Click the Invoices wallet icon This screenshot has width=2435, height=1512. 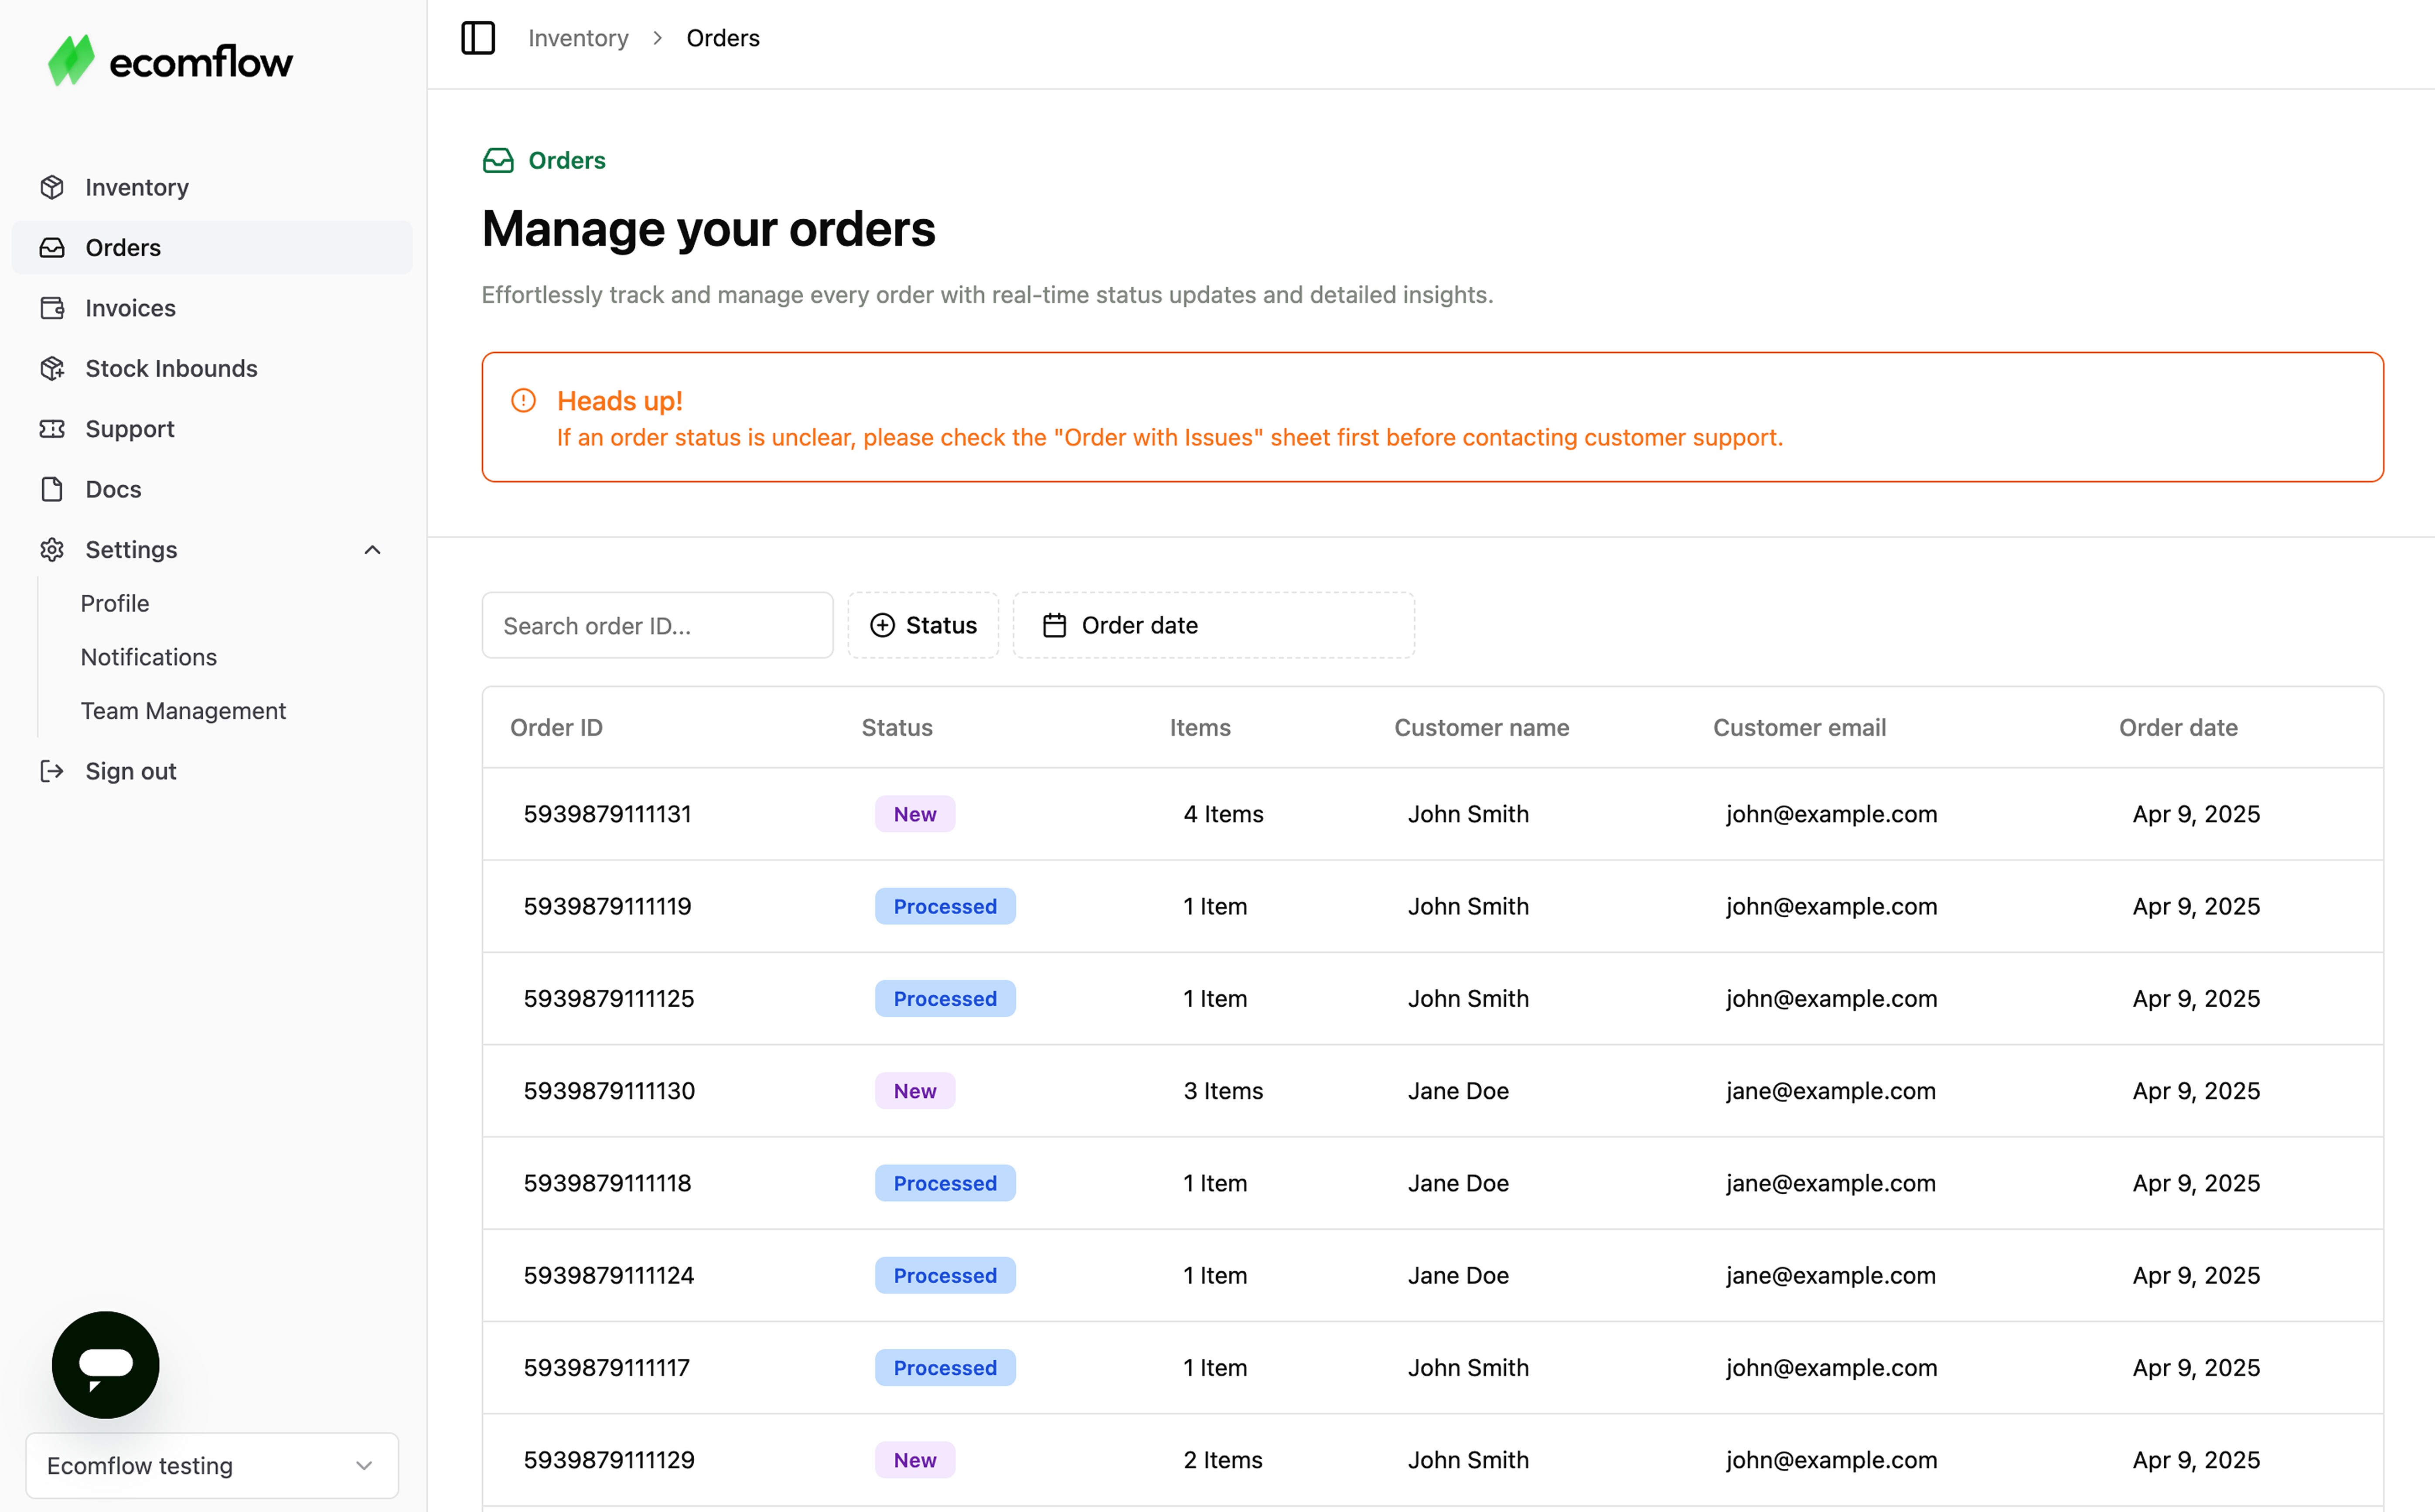pos(52,308)
